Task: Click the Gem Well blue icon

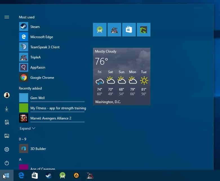Action: [x=24, y=98]
